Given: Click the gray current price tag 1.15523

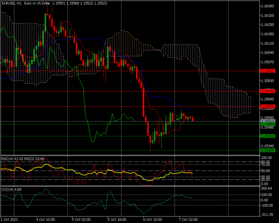Looking at the screenshot, I should [x=268, y=121].
